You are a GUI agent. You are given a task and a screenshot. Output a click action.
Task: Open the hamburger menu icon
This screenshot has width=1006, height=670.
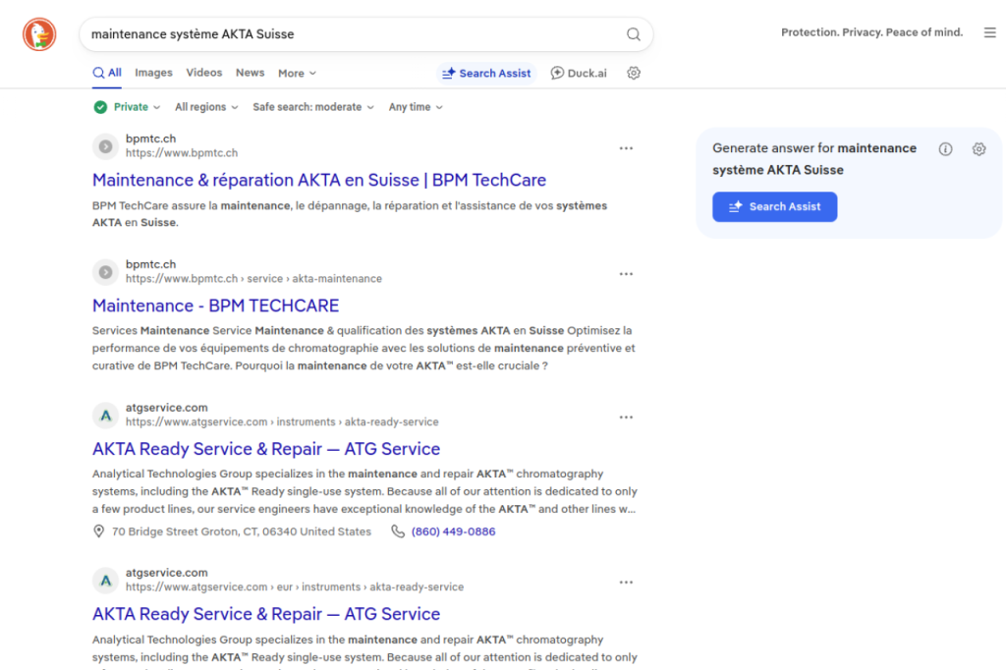click(990, 32)
